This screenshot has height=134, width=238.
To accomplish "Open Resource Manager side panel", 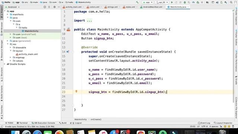I will click(x=1, y=50).
